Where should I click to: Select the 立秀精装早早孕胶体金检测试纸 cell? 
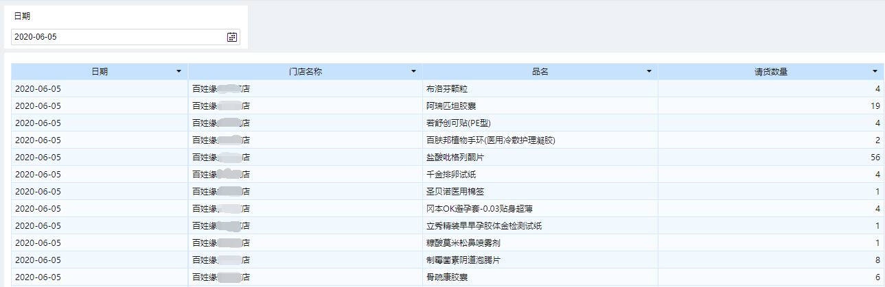coord(540,225)
